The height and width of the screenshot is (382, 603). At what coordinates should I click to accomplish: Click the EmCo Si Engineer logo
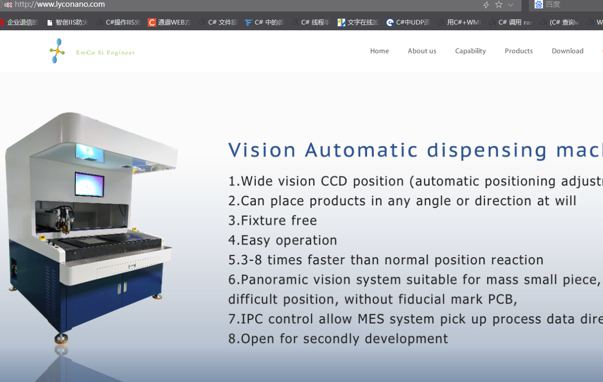tap(92, 52)
